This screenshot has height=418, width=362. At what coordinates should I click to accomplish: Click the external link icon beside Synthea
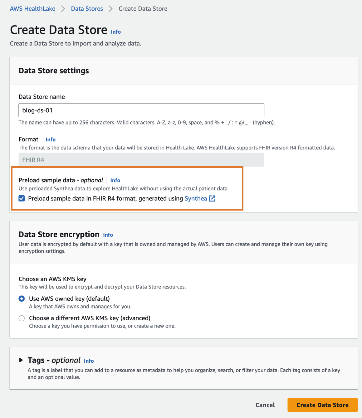[x=212, y=198]
